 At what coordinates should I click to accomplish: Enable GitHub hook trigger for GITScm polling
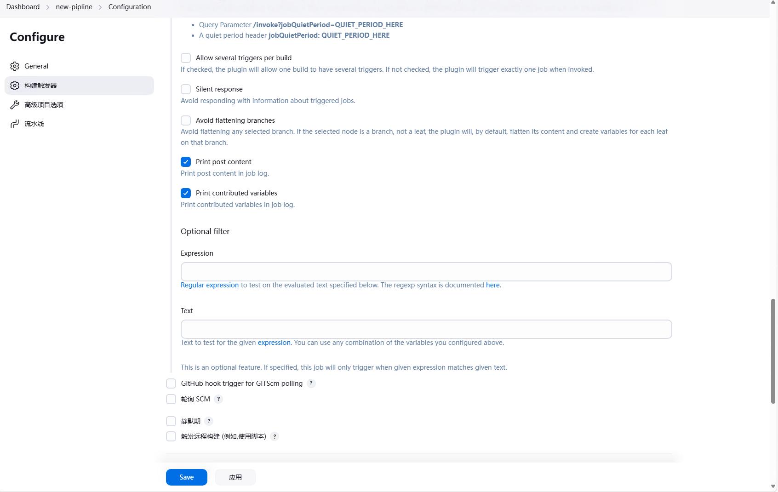click(171, 383)
